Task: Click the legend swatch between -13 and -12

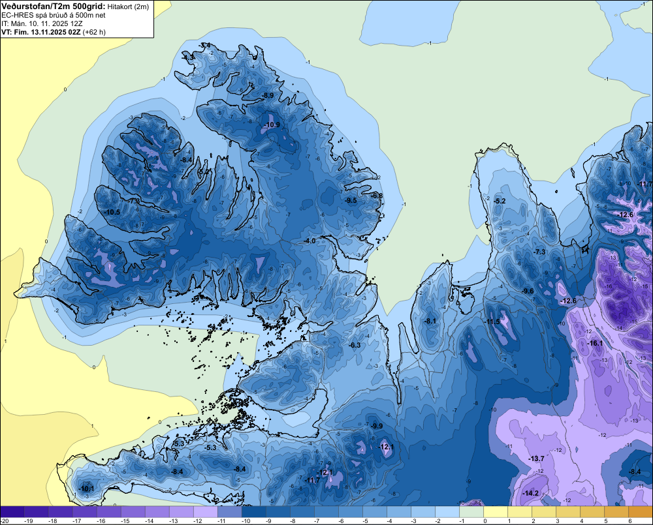Action: click(x=182, y=512)
